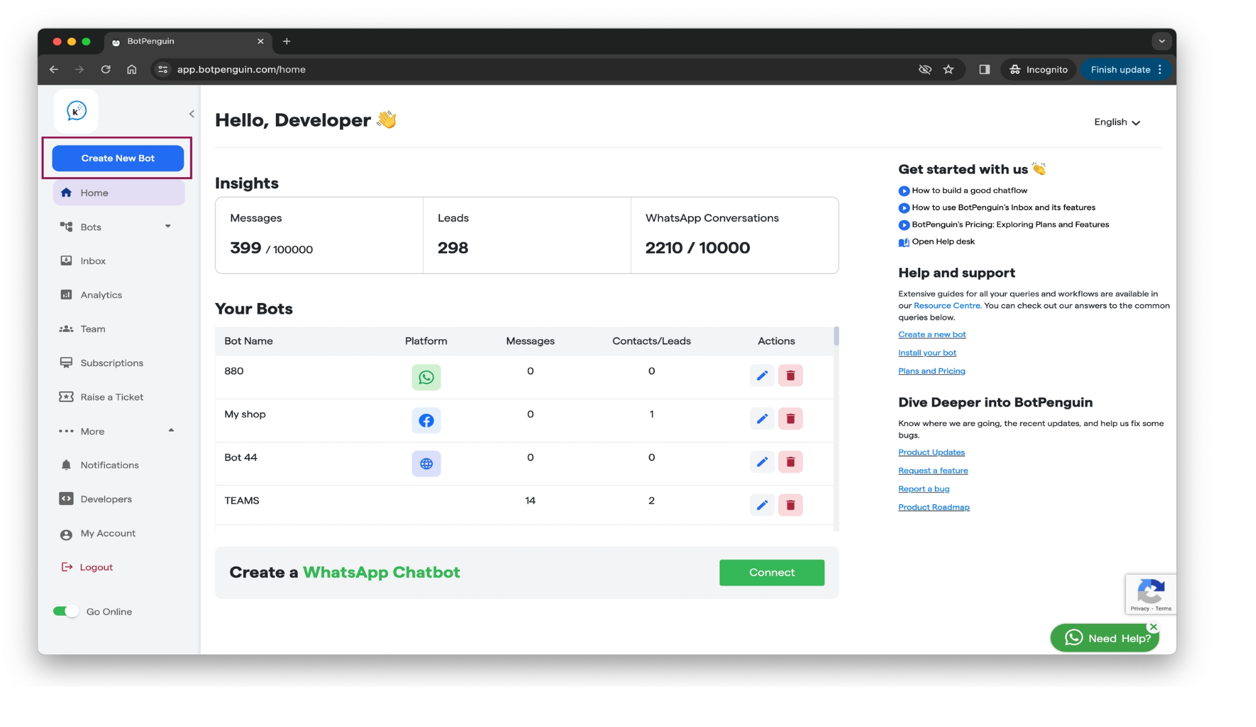This screenshot has width=1256, height=727.
Task: Click the Create a new bot link
Action: [932, 335]
